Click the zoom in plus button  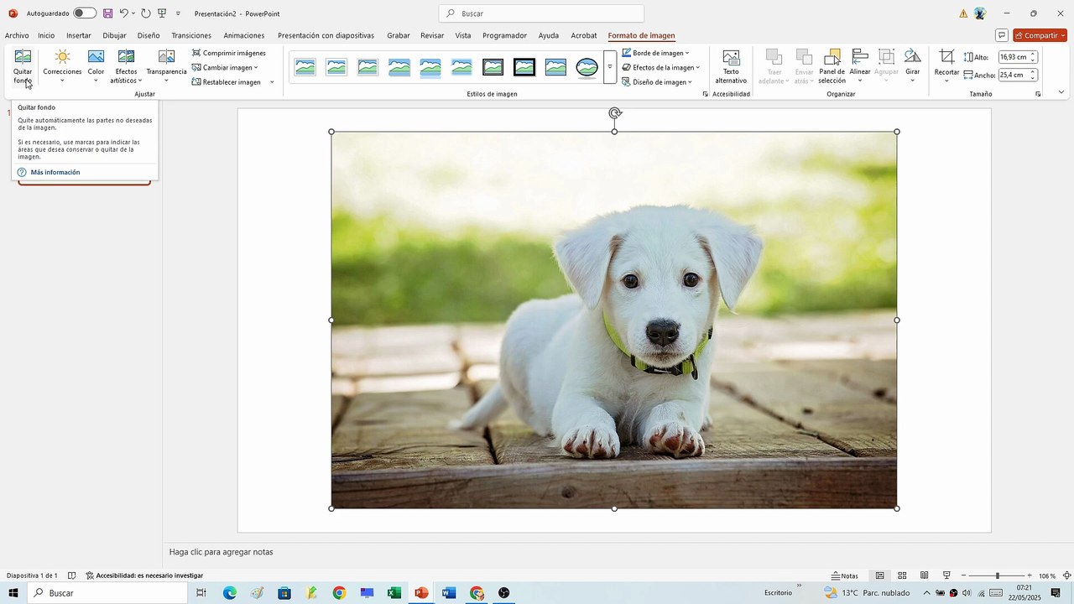click(1030, 575)
